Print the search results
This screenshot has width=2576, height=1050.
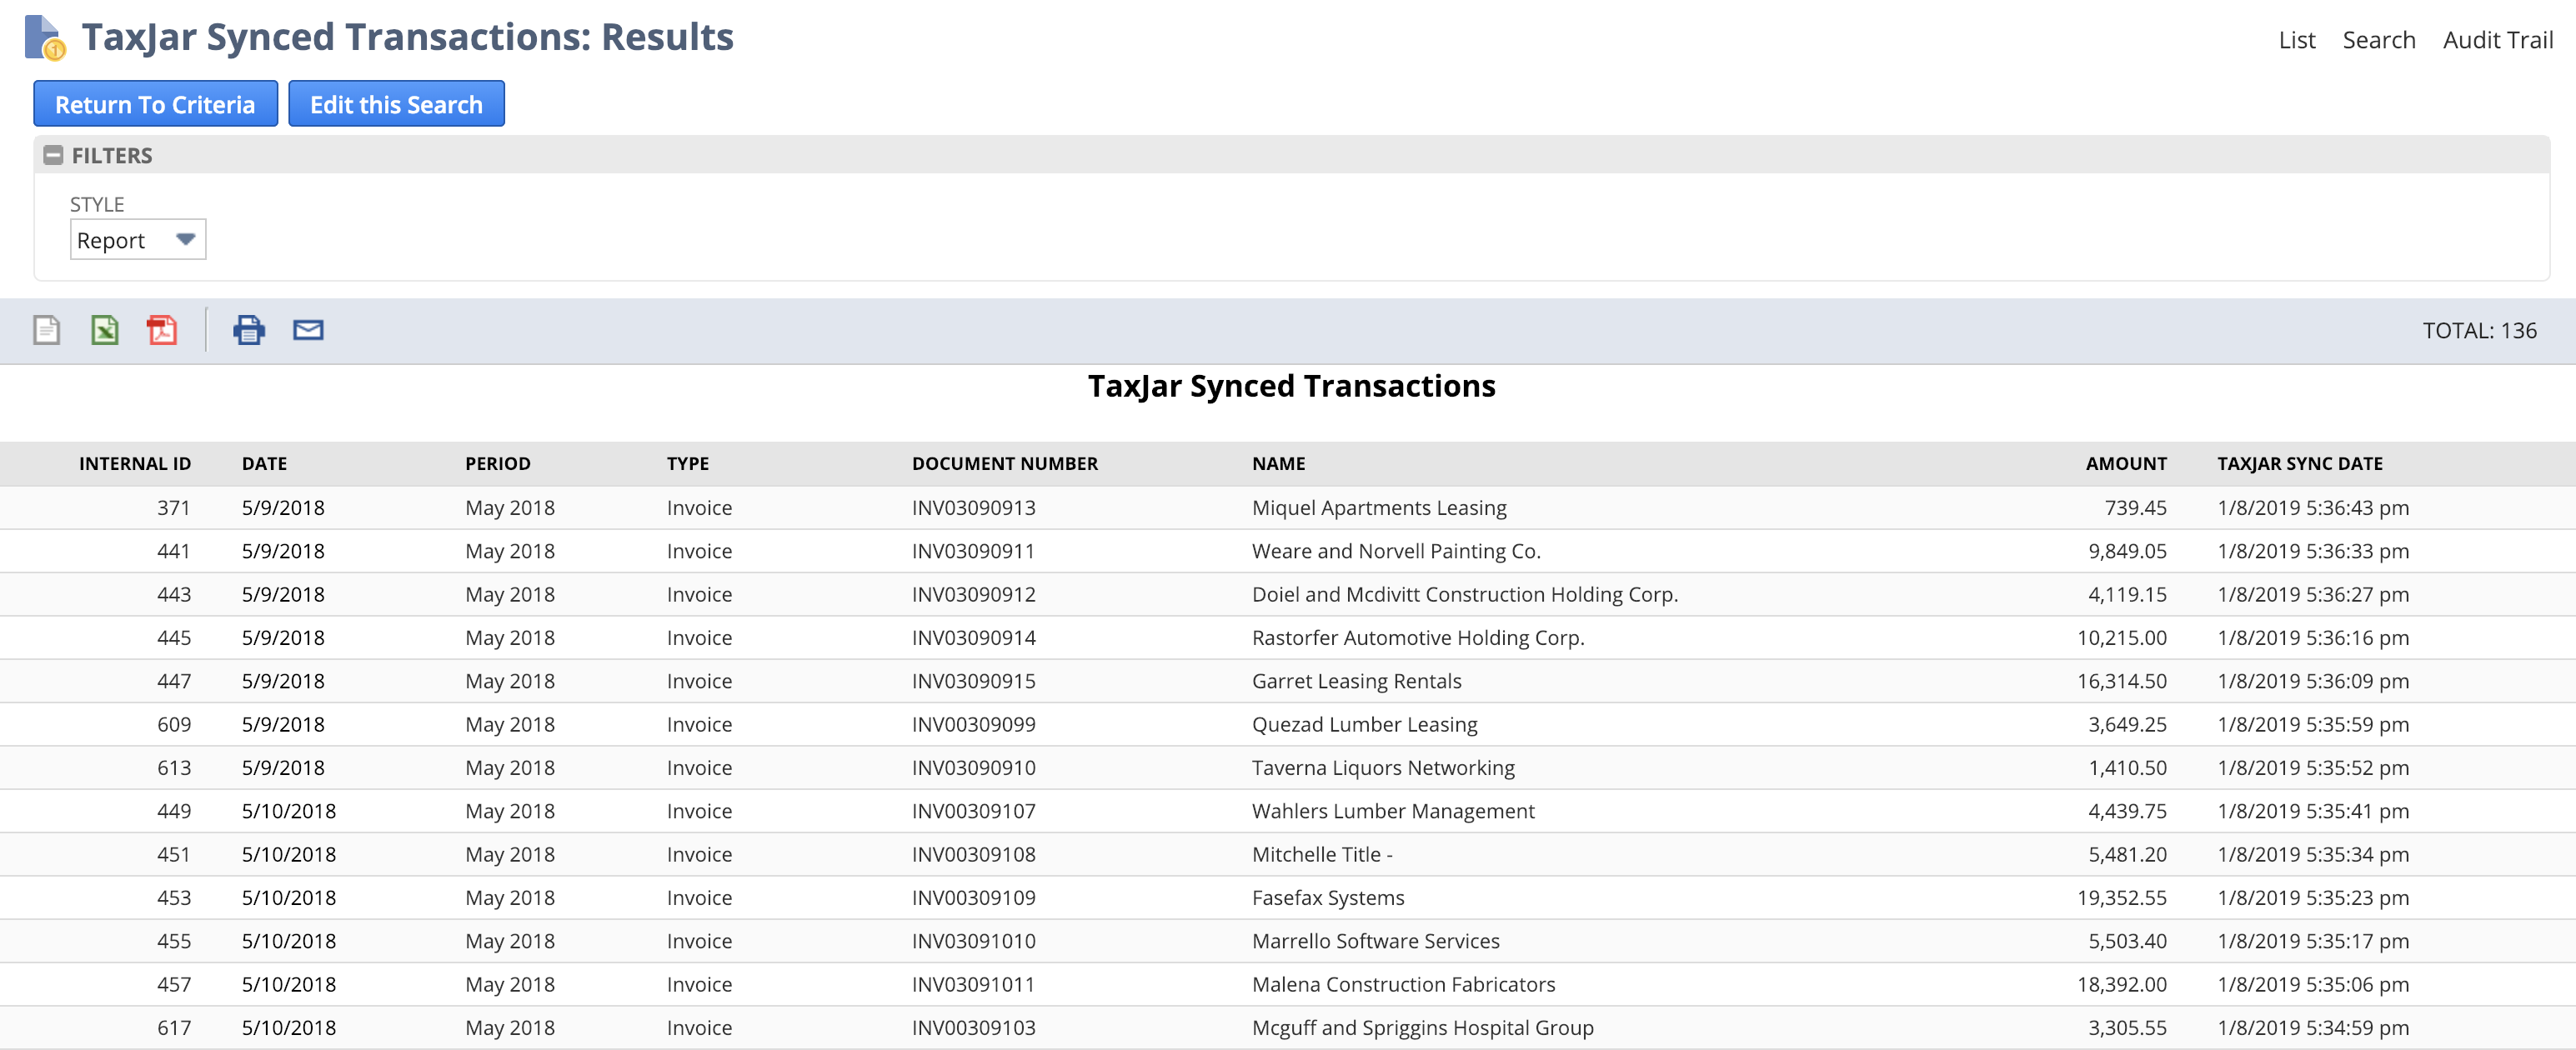pyautogui.click(x=249, y=330)
